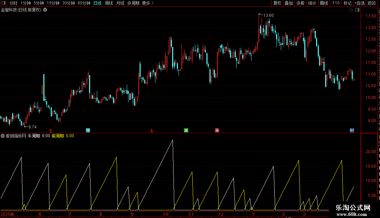Viewport: 380px width, 218px height.
Task: Add stock via +自选 button
Action: click(359, 3)
